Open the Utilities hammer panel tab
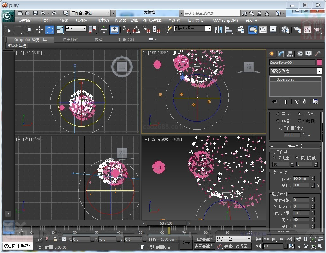326x253 pixels. [317, 54]
